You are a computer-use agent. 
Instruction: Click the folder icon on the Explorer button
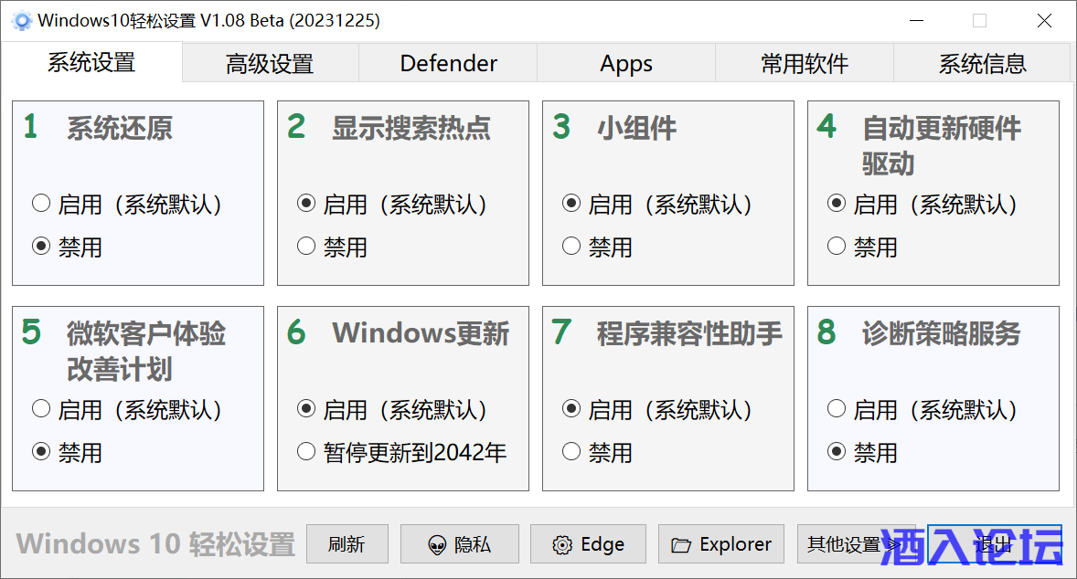[680, 545]
